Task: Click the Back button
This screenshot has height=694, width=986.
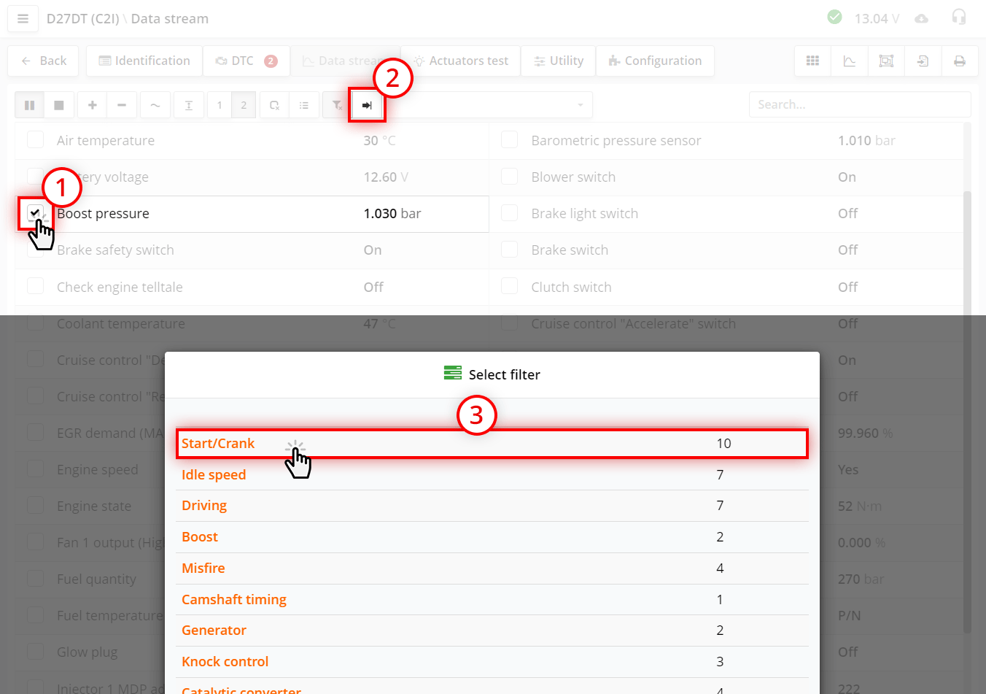Action: pyautogui.click(x=44, y=61)
